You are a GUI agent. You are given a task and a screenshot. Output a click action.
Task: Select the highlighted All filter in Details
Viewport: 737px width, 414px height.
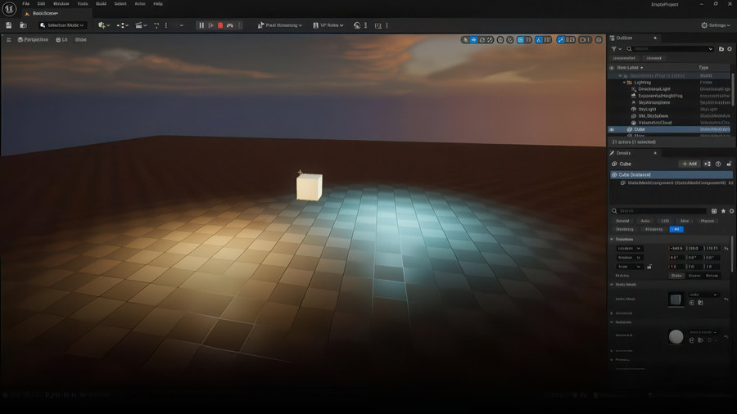tap(676, 230)
